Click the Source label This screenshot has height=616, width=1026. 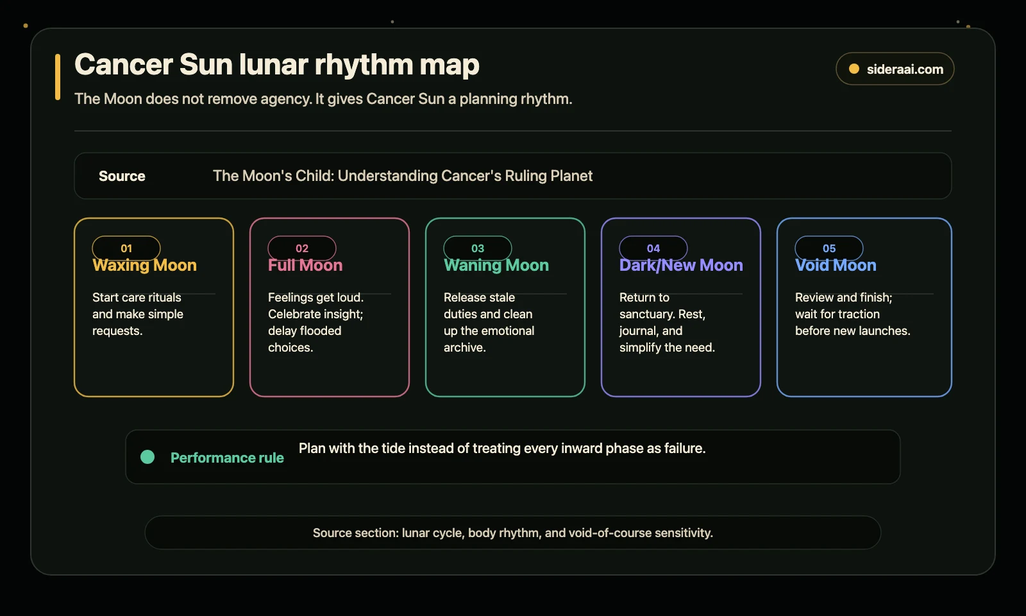122,176
